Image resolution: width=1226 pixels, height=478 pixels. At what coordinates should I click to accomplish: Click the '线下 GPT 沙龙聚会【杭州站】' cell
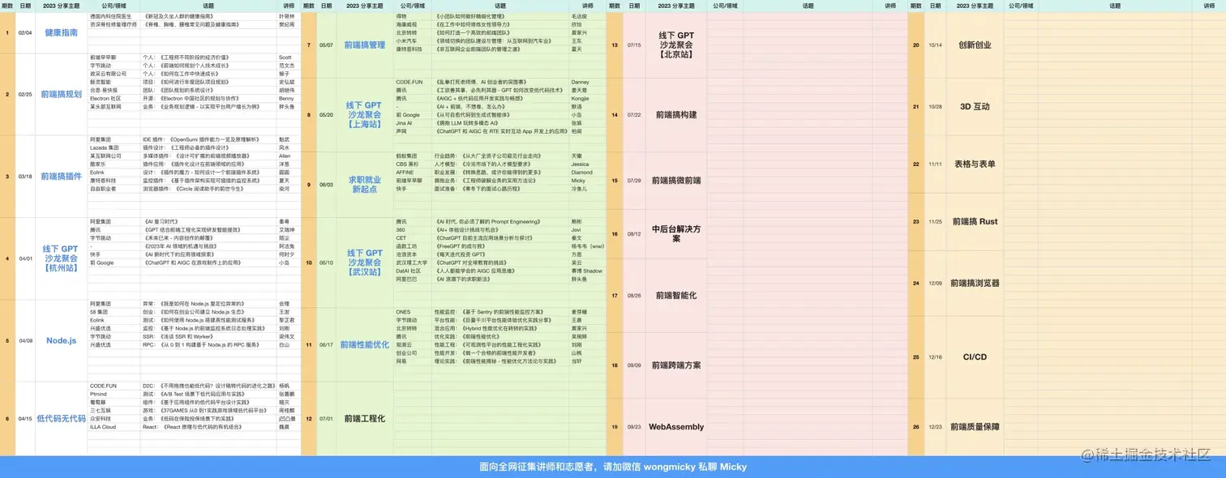click(61, 258)
